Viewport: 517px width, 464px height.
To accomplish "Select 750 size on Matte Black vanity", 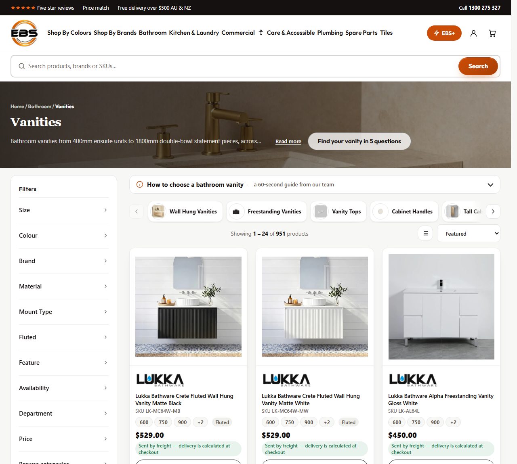I will coord(163,422).
